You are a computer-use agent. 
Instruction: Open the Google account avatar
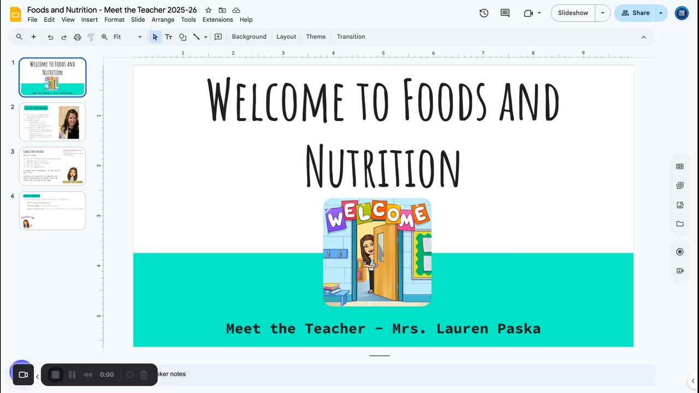point(682,13)
